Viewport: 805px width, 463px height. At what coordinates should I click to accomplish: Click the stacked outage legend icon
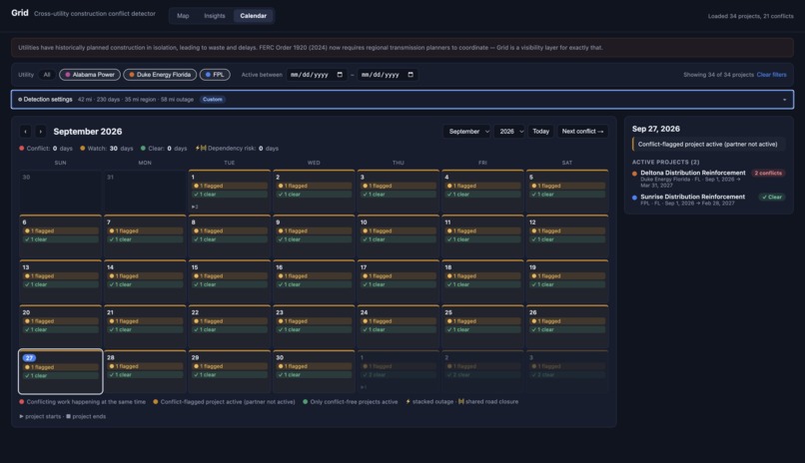point(408,401)
